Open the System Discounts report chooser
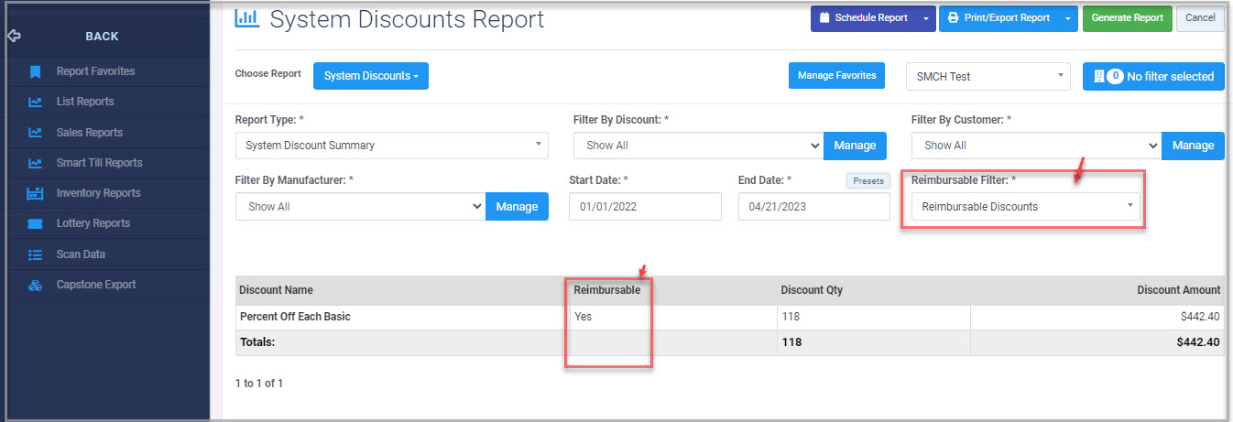This screenshot has height=422, width=1233. [370, 76]
